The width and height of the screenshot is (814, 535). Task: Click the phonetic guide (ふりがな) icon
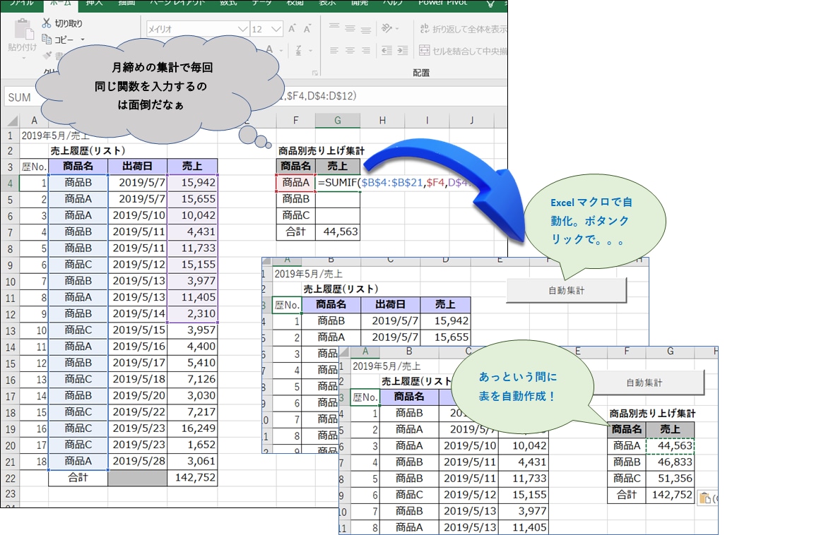coord(298,50)
